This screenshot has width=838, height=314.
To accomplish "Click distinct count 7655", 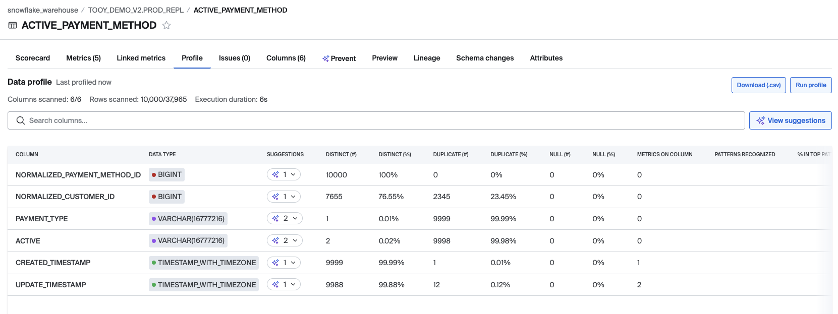I will click(334, 197).
